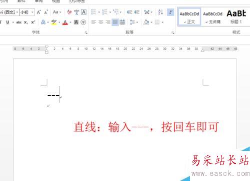This screenshot has width=250, height=181.
Task: Apply a character border
Action: coord(83,12)
